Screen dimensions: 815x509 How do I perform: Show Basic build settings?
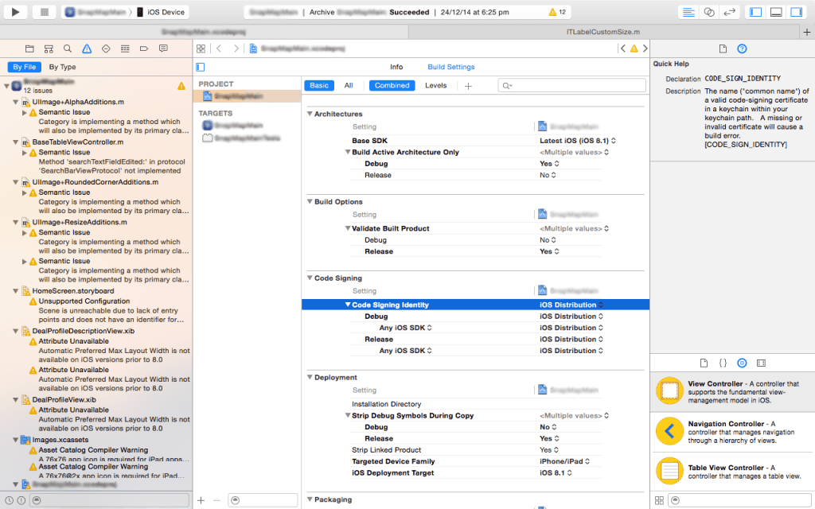[x=319, y=86]
